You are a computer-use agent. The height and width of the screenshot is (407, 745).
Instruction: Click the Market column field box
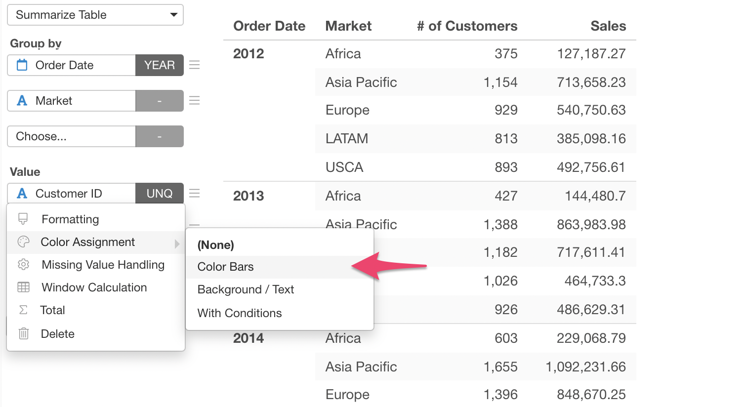point(71,101)
